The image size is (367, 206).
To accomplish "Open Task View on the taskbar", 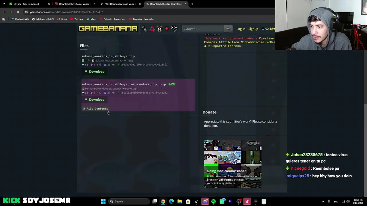I will [155, 201].
